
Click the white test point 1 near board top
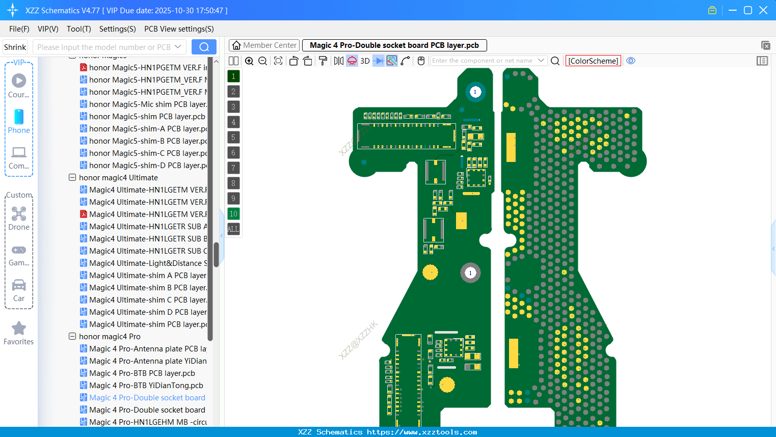click(x=475, y=92)
